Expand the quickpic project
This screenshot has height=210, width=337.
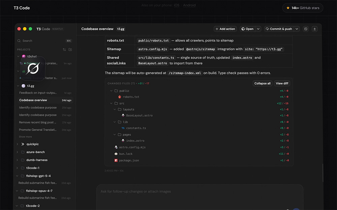18,144
